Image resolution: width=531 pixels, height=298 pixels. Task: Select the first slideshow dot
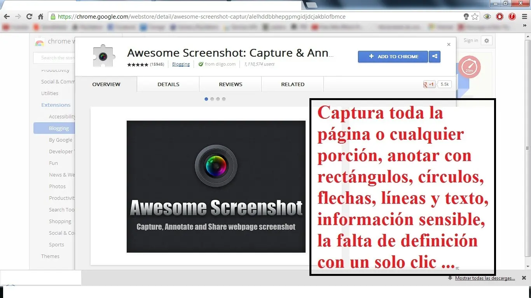coord(206,99)
